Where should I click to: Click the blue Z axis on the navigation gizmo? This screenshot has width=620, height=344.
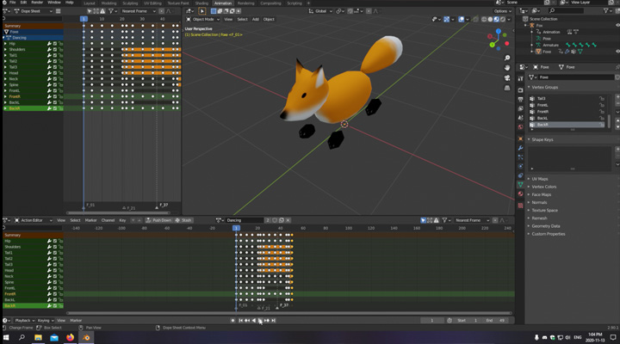(497, 32)
